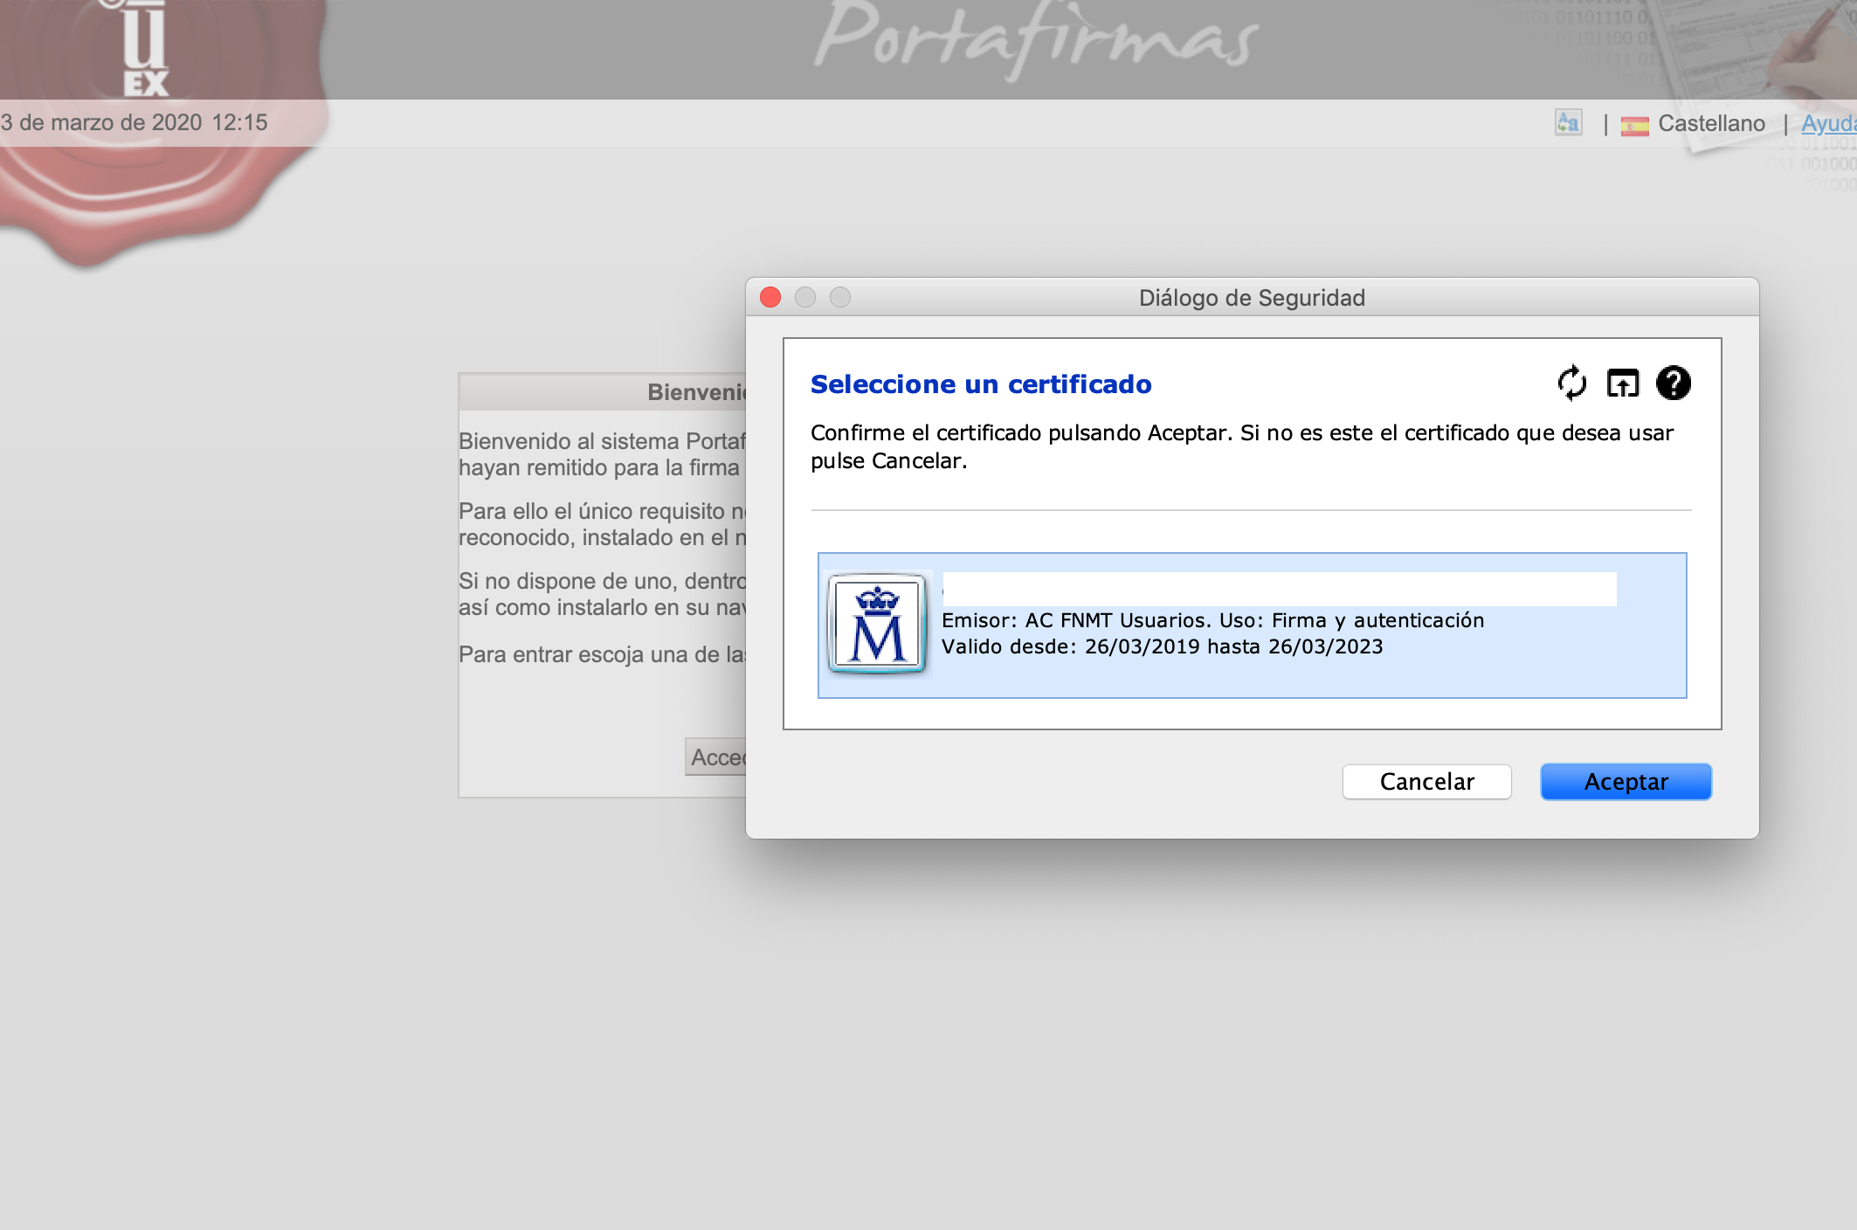The width and height of the screenshot is (1857, 1230).
Task: Close the Diálogo de Seguridad window
Action: (x=770, y=298)
